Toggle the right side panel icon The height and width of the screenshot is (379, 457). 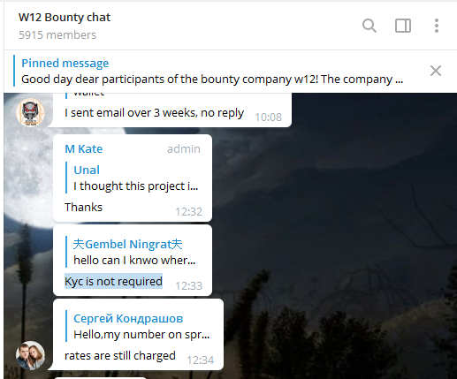403,26
